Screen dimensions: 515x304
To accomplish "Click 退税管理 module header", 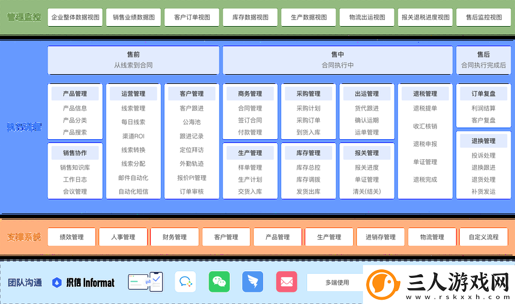I will (x=425, y=94).
